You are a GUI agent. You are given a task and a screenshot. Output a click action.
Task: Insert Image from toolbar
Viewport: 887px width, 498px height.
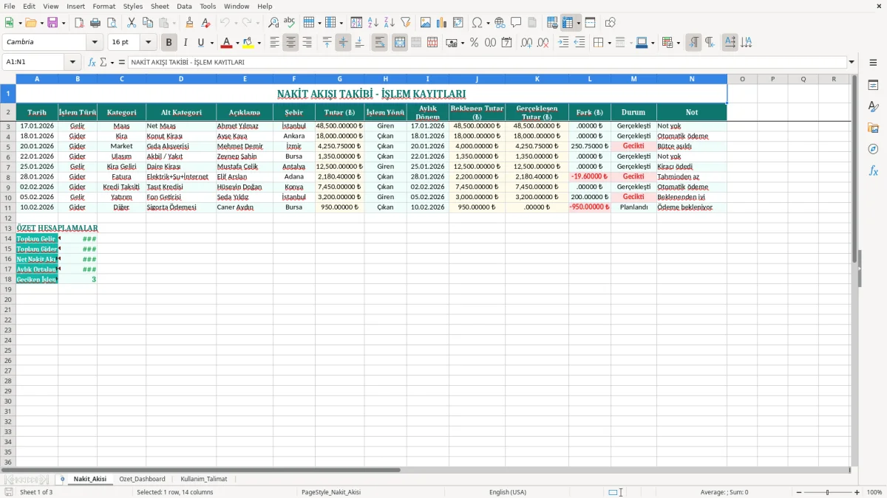tap(425, 23)
